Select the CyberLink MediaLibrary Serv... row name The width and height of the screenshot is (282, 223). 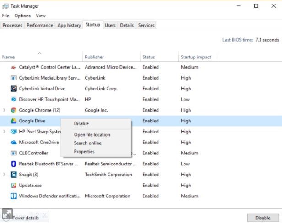[x=49, y=78]
